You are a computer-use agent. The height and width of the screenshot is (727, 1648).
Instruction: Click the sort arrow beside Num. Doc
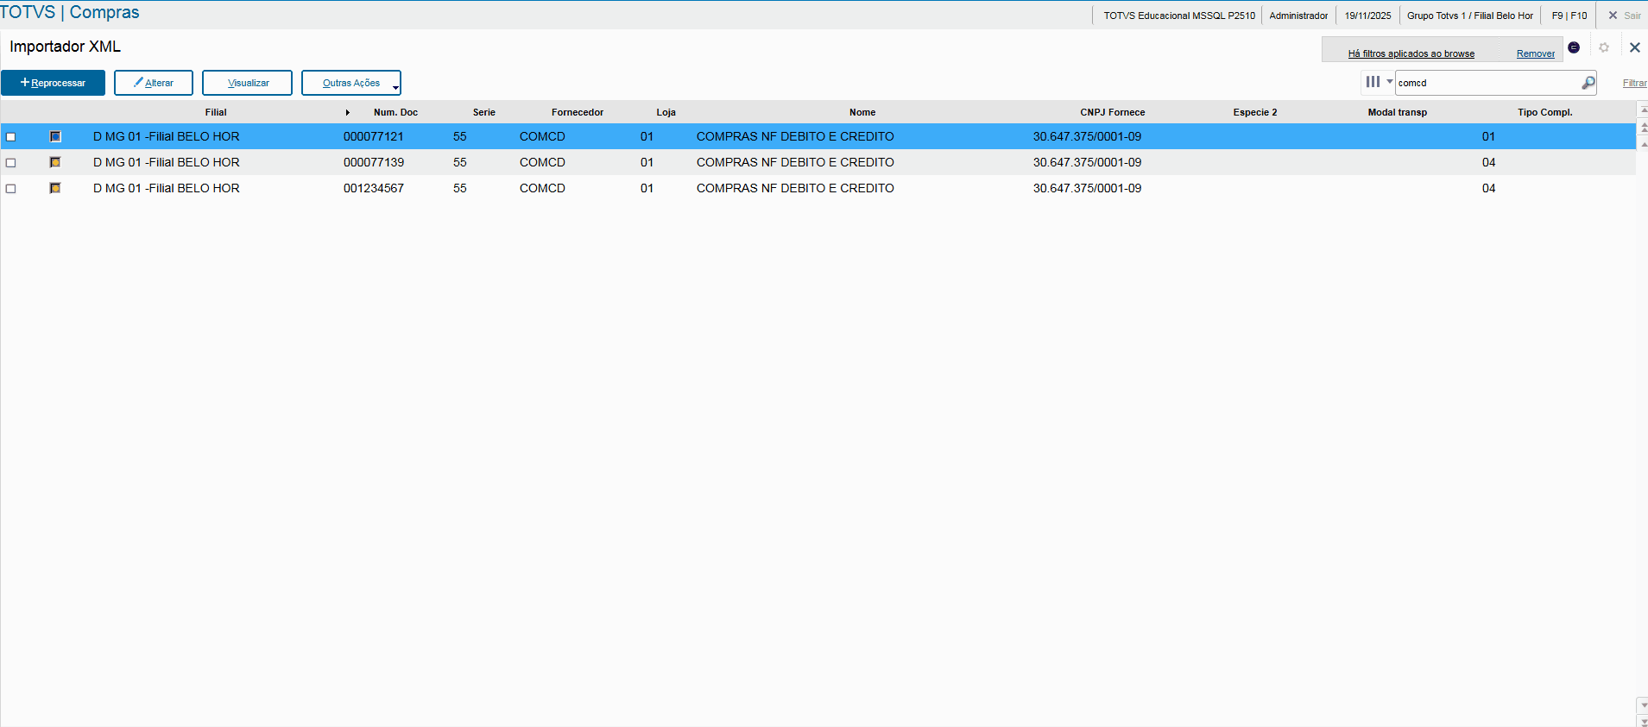pos(347,113)
